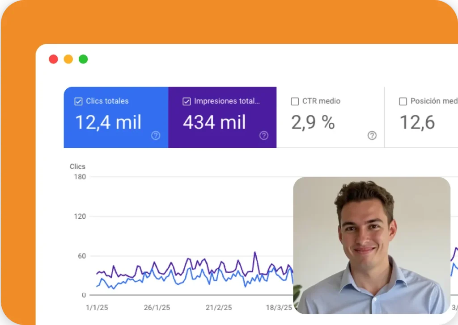This screenshot has width=458, height=325.
Task: Click the yellow minimize window dot
Action: [x=68, y=59]
